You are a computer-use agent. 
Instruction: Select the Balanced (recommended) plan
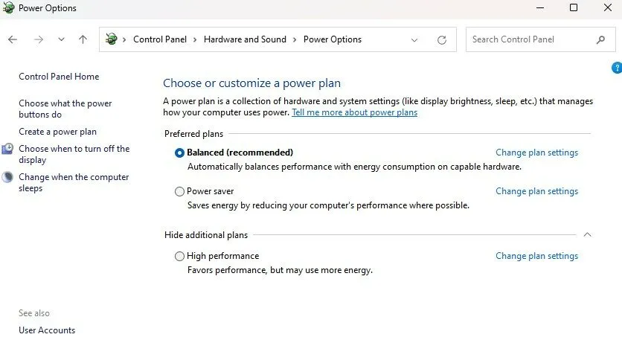(x=179, y=153)
